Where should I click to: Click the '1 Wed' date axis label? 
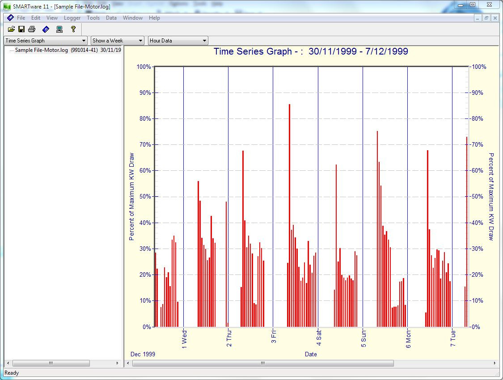184,338
